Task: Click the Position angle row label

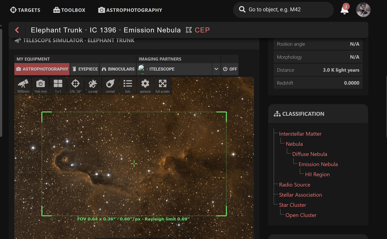Action: click(x=291, y=44)
